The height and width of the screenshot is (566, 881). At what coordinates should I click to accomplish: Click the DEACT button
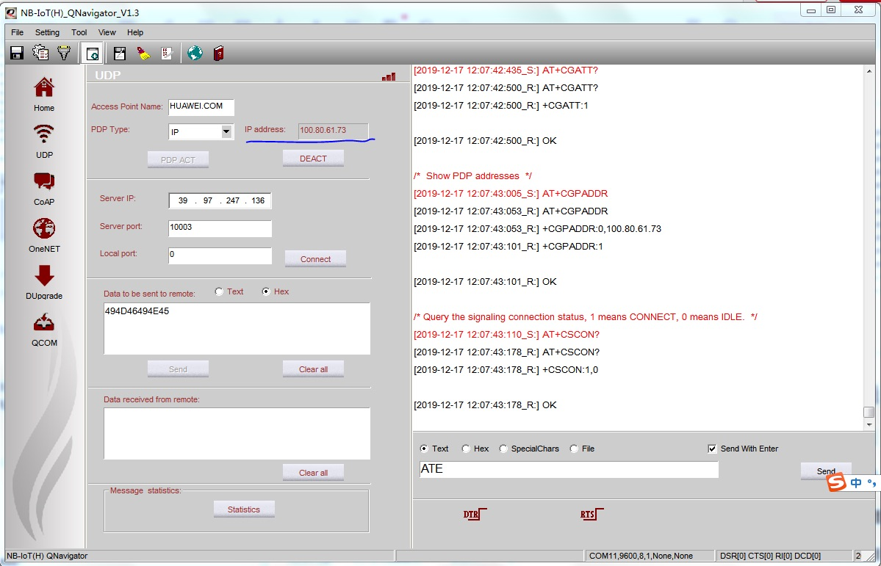[x=313, y=159]
